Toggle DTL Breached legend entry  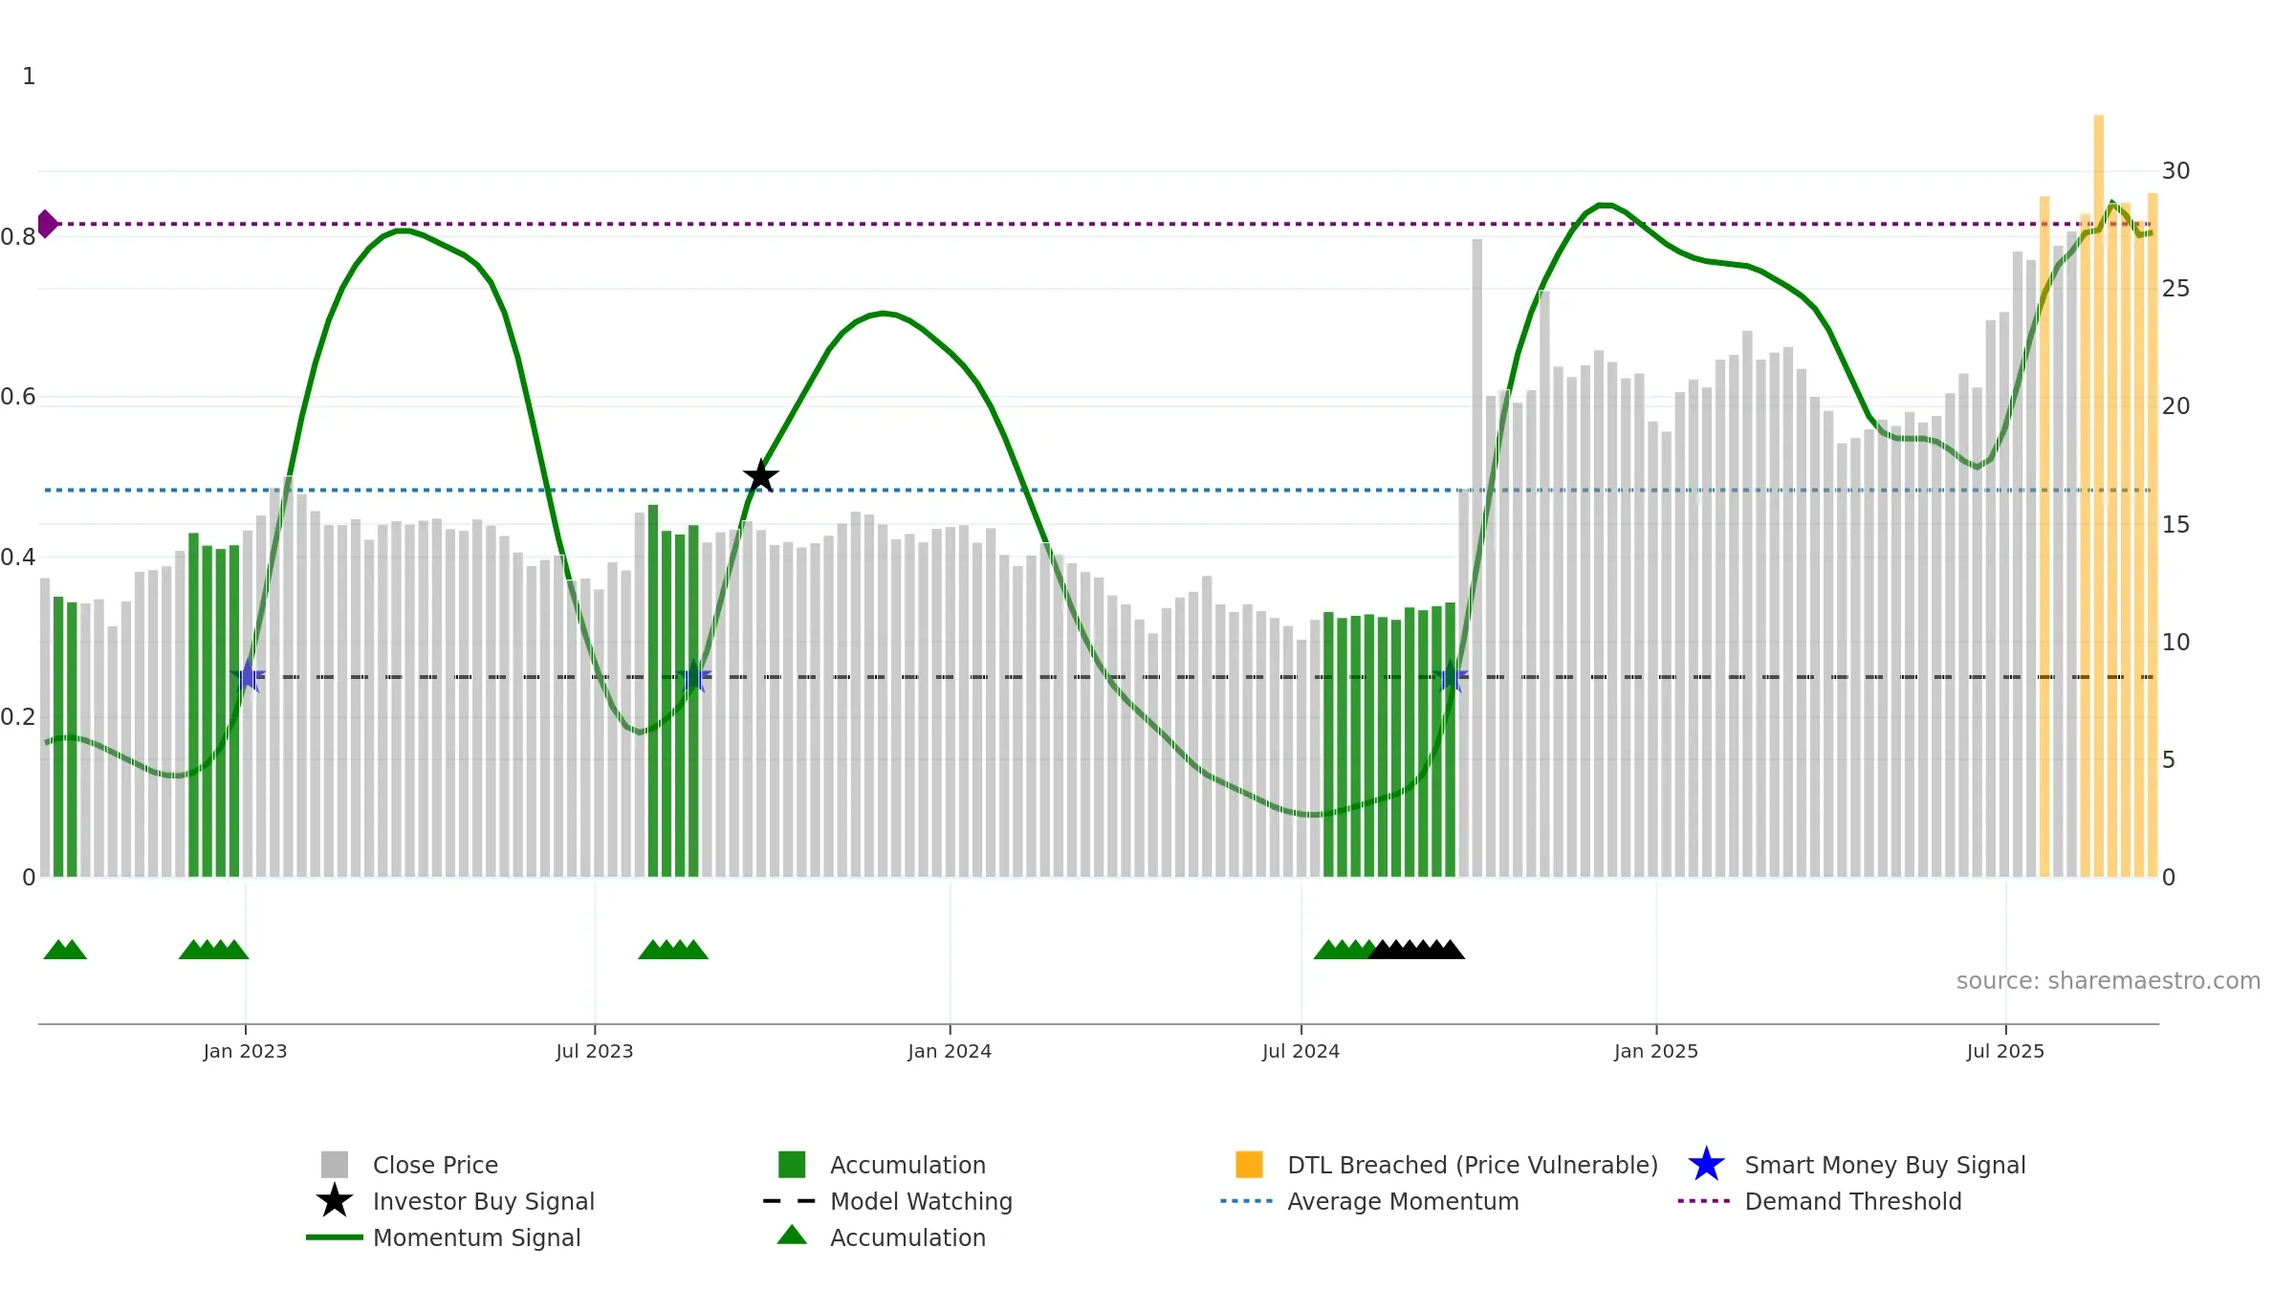click(1472, 1165)
